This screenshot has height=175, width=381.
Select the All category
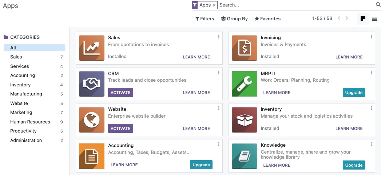34,48
